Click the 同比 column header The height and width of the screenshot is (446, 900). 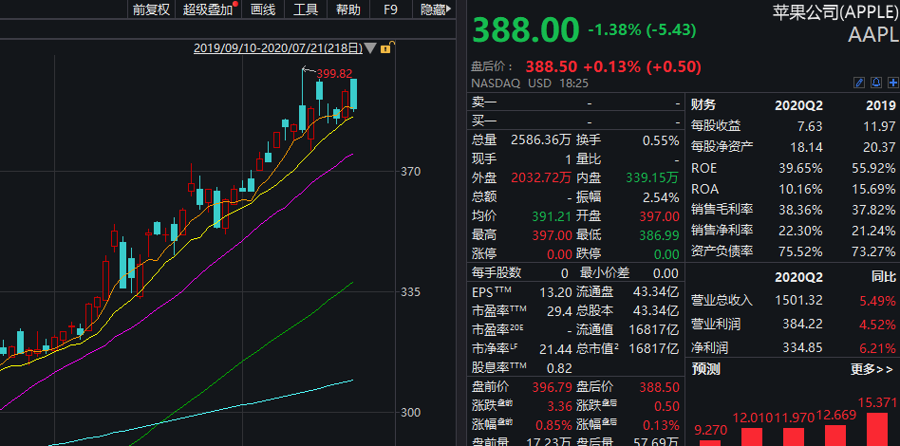point(883,277)
